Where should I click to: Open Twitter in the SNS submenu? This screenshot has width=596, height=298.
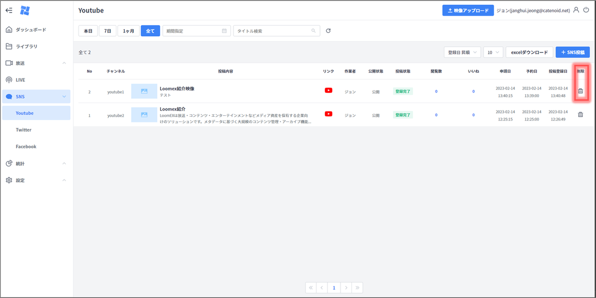pos(24,130)
